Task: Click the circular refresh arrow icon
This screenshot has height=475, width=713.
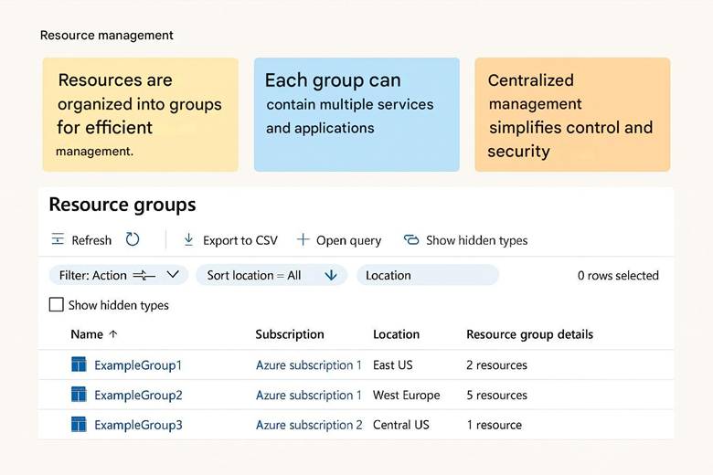Action: [x=133, y=239]
